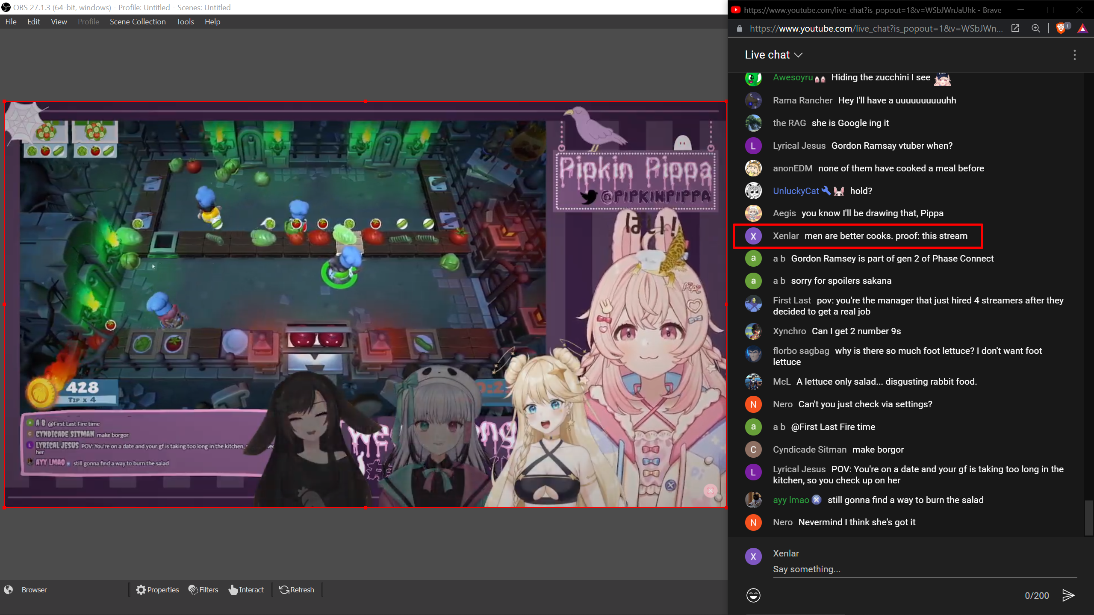Click the chat scrollbar thumb
The height and width of the screenshot is (615, 1094).
(1089, 517)
